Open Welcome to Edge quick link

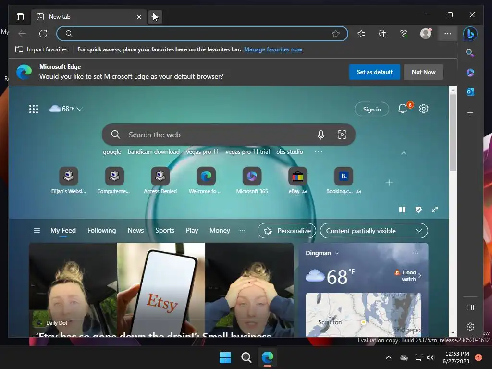tap(206, 181)
